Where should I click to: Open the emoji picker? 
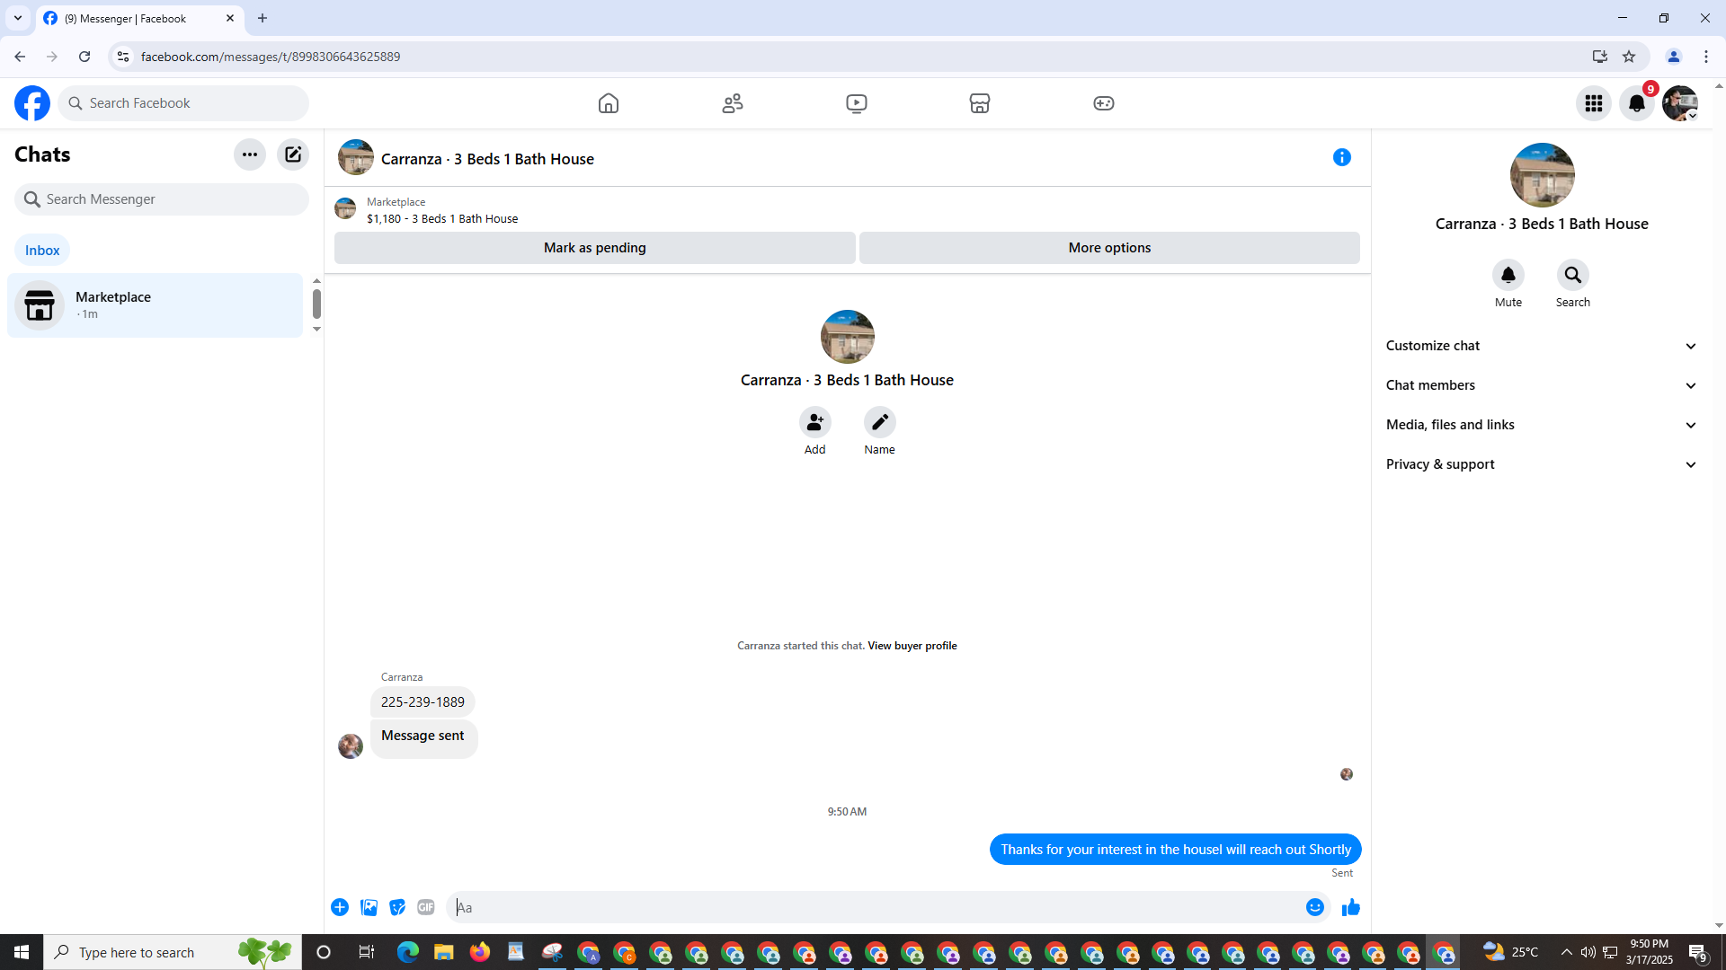1315,907
